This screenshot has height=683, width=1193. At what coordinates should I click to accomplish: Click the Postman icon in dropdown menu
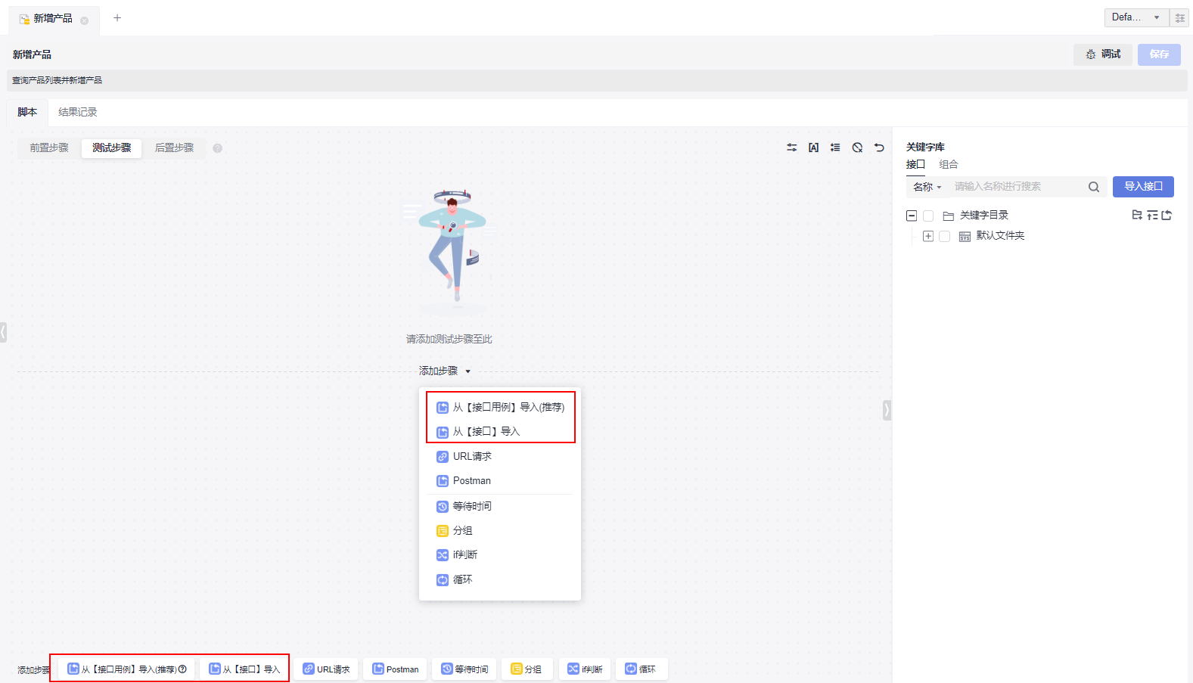coord(443,481)
